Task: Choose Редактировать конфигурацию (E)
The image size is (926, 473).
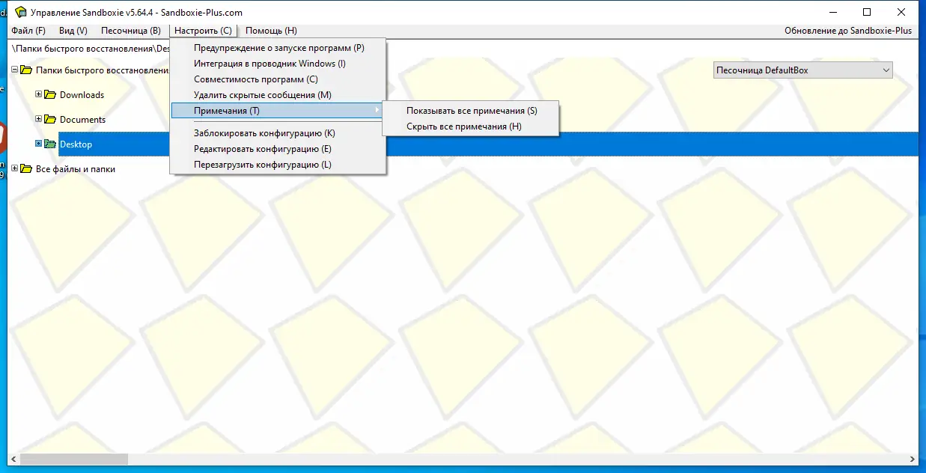Action: point(278,149)
